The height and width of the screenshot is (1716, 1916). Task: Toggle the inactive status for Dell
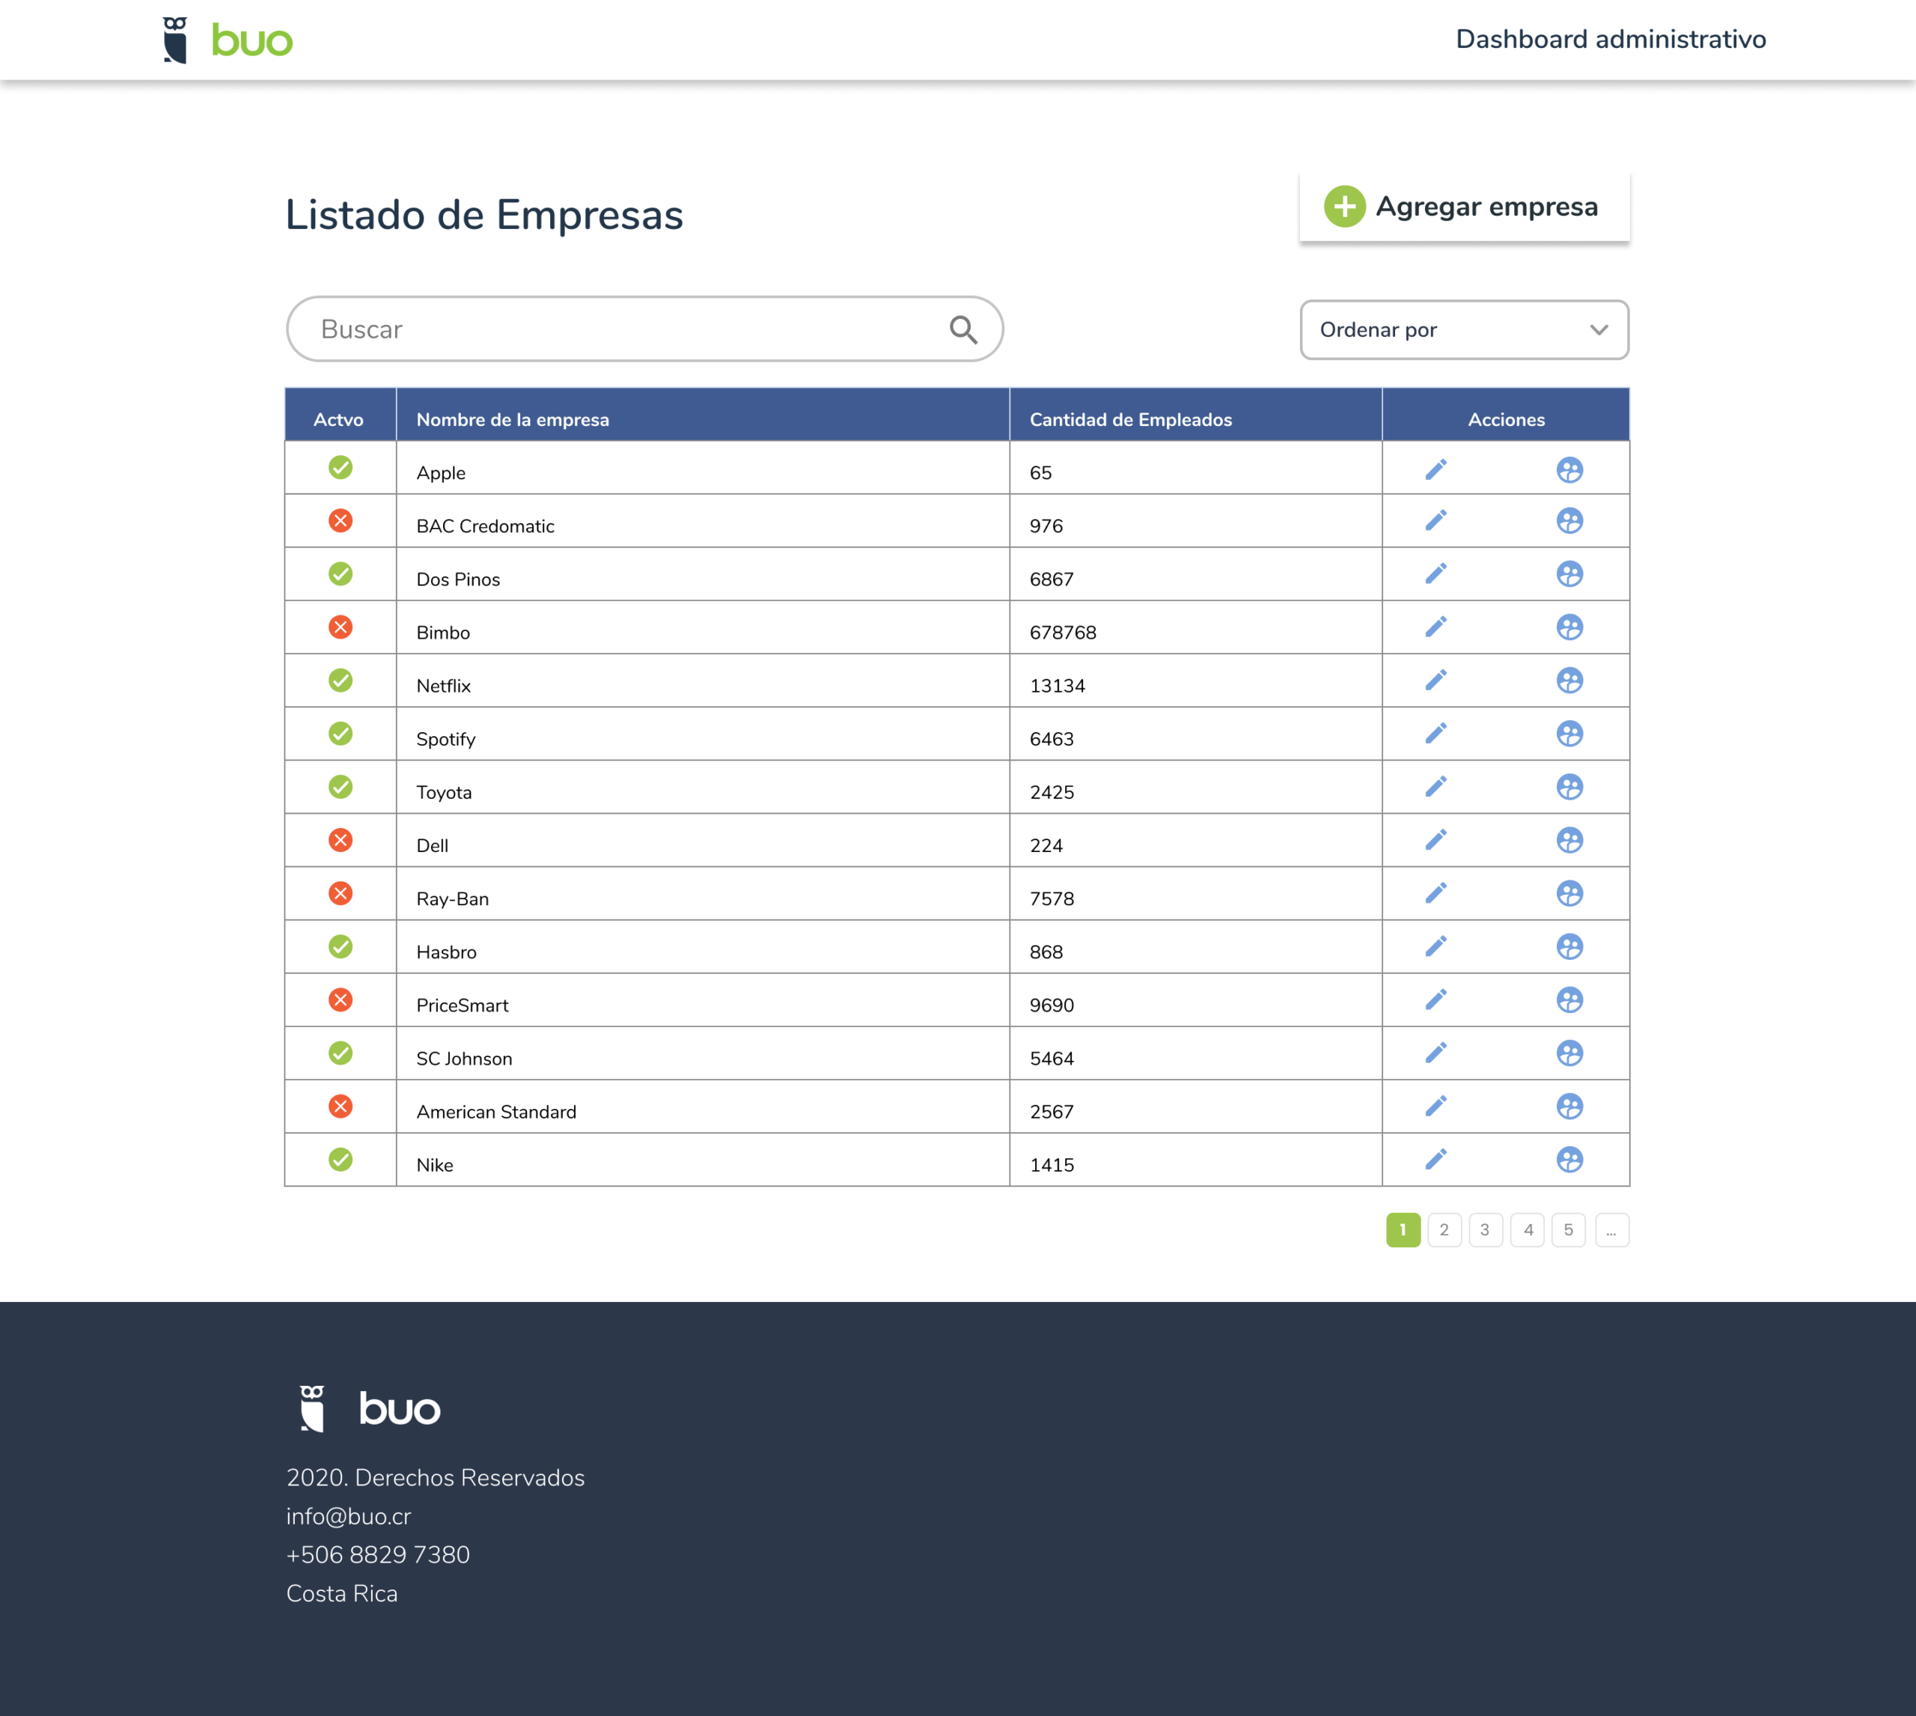(x=341, y=840)
